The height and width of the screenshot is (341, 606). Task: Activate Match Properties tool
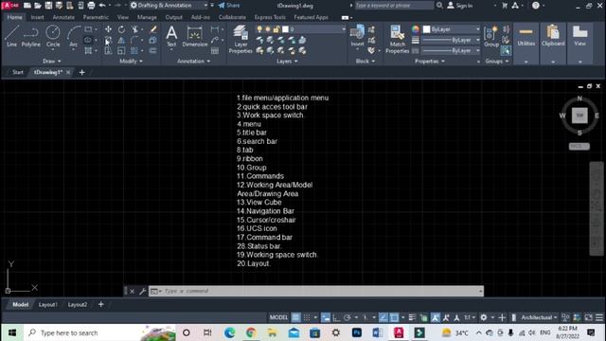point(397,39)
